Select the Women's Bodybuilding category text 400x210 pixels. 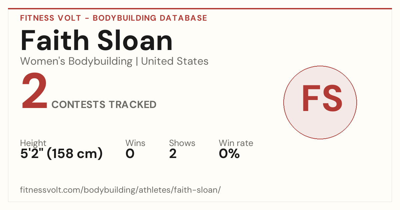click(76, 61)
